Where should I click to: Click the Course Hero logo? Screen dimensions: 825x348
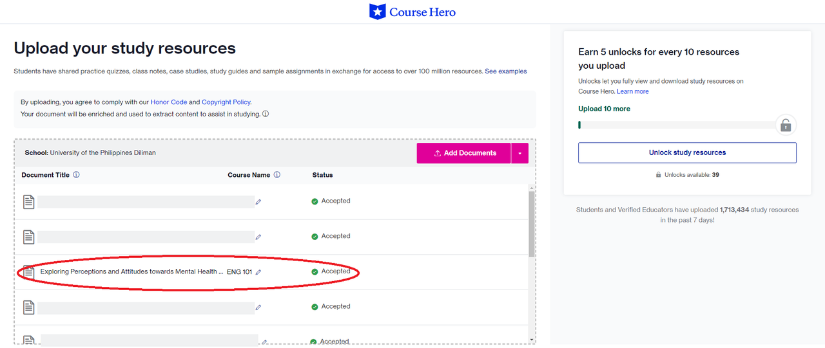tap(412, 12)
